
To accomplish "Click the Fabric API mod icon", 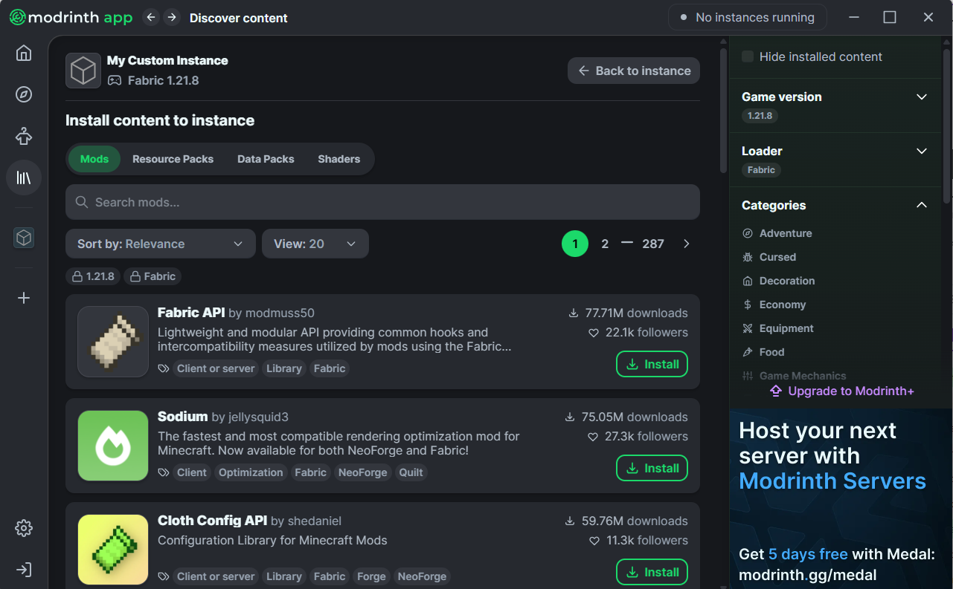I will [113, 342].
